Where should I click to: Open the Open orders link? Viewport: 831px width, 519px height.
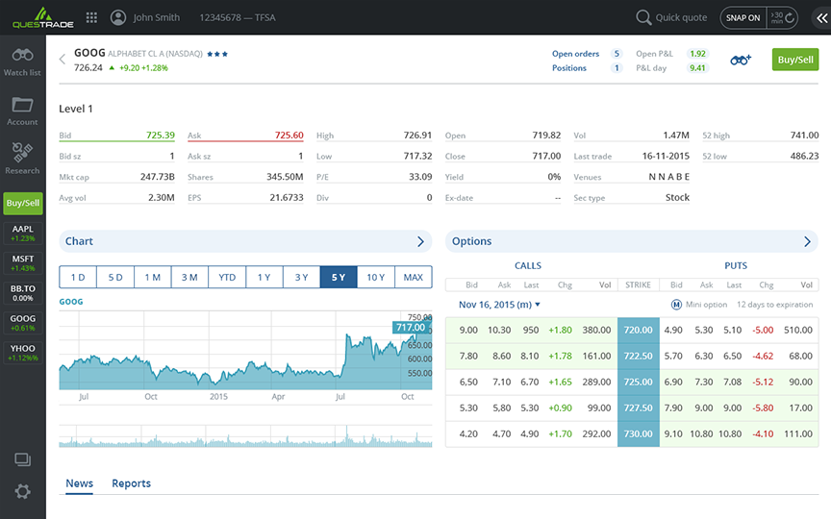[575, 54]
